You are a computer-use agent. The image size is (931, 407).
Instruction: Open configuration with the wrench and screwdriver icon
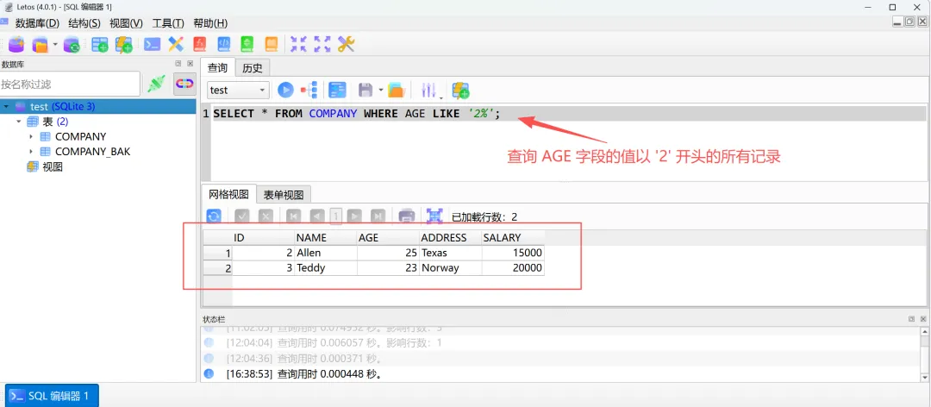pos(347,44)
